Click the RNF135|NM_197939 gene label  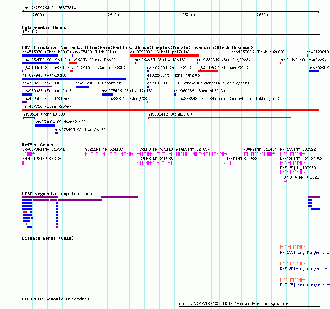pos(298,168)
